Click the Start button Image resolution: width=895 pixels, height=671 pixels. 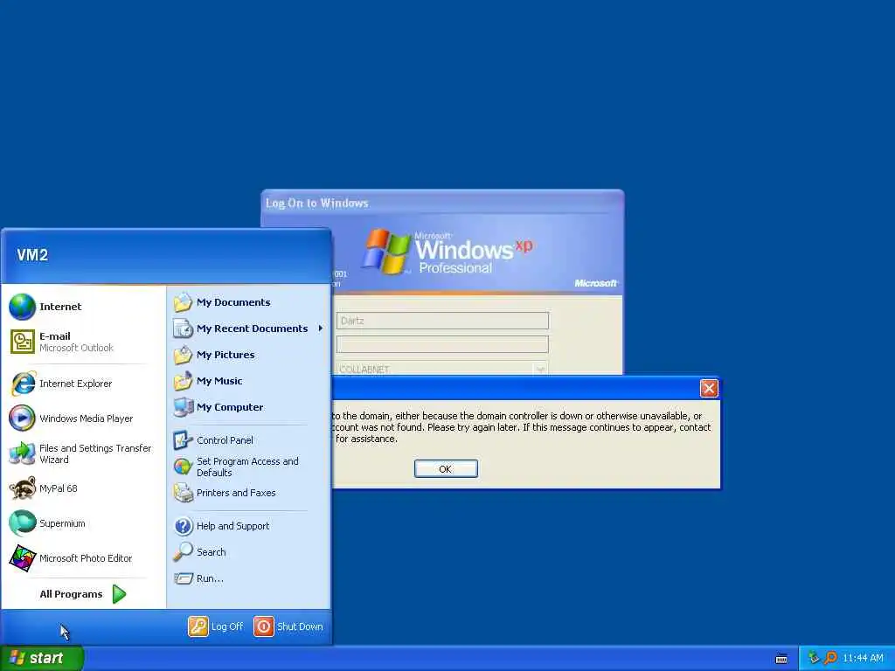click(42, 659)
